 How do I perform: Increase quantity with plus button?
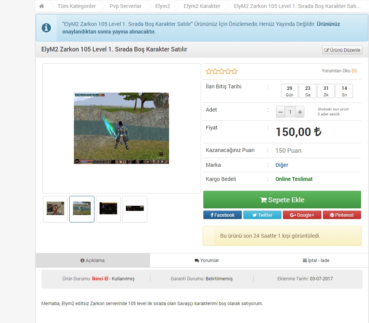(300, 112)
